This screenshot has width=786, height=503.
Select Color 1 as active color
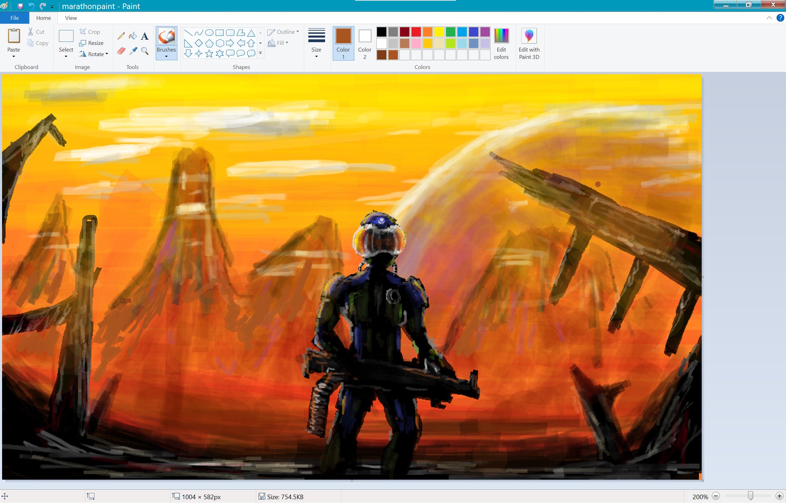(343, 43)
